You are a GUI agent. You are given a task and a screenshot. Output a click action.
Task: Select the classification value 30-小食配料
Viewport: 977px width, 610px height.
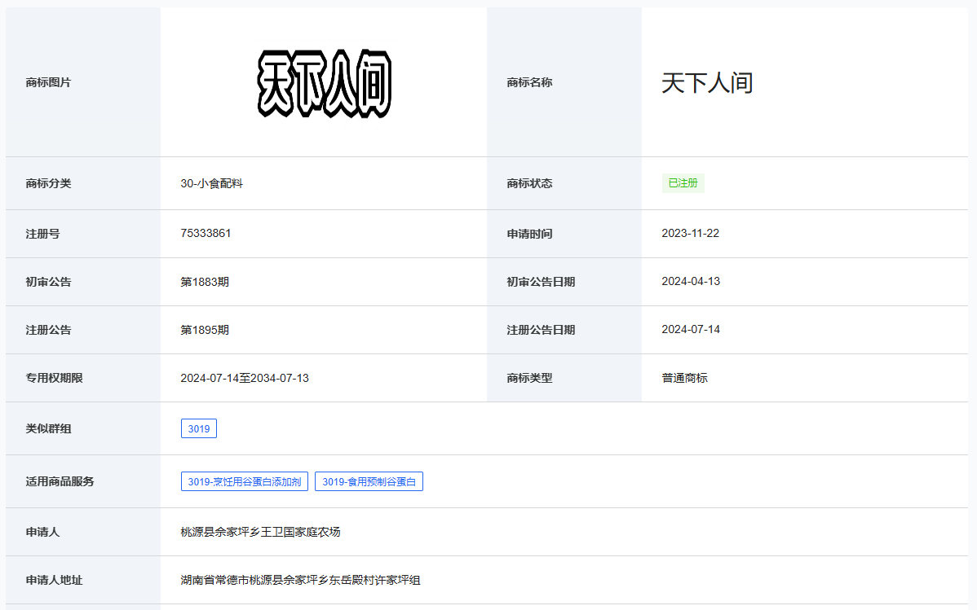click(x=212, y=183)
